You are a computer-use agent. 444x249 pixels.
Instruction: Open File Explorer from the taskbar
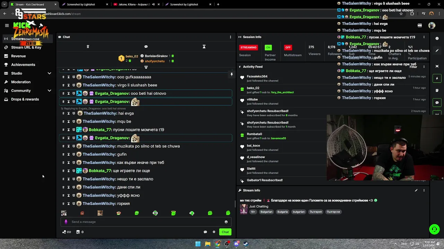pos(207,244)
